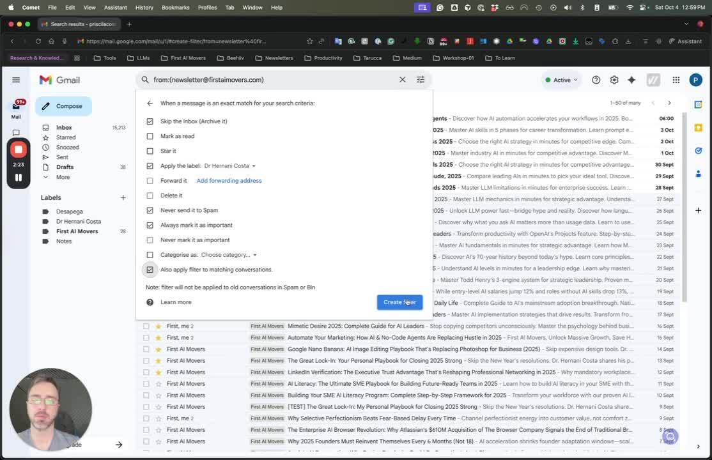Open Gmail Settings gear icon

pyautogui.click(x=614, y=80)
